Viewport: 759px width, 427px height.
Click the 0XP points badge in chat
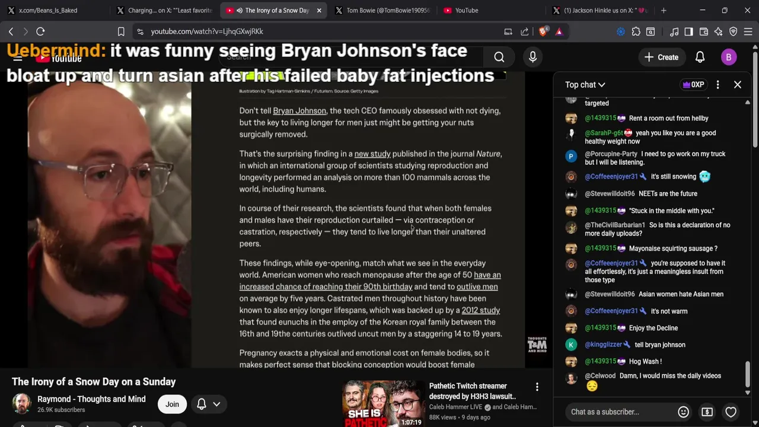(x=694, y=85)
